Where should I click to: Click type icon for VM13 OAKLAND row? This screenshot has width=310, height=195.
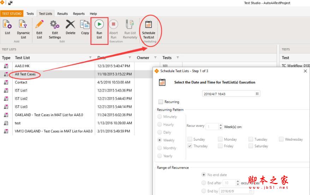tap(6, 131)
